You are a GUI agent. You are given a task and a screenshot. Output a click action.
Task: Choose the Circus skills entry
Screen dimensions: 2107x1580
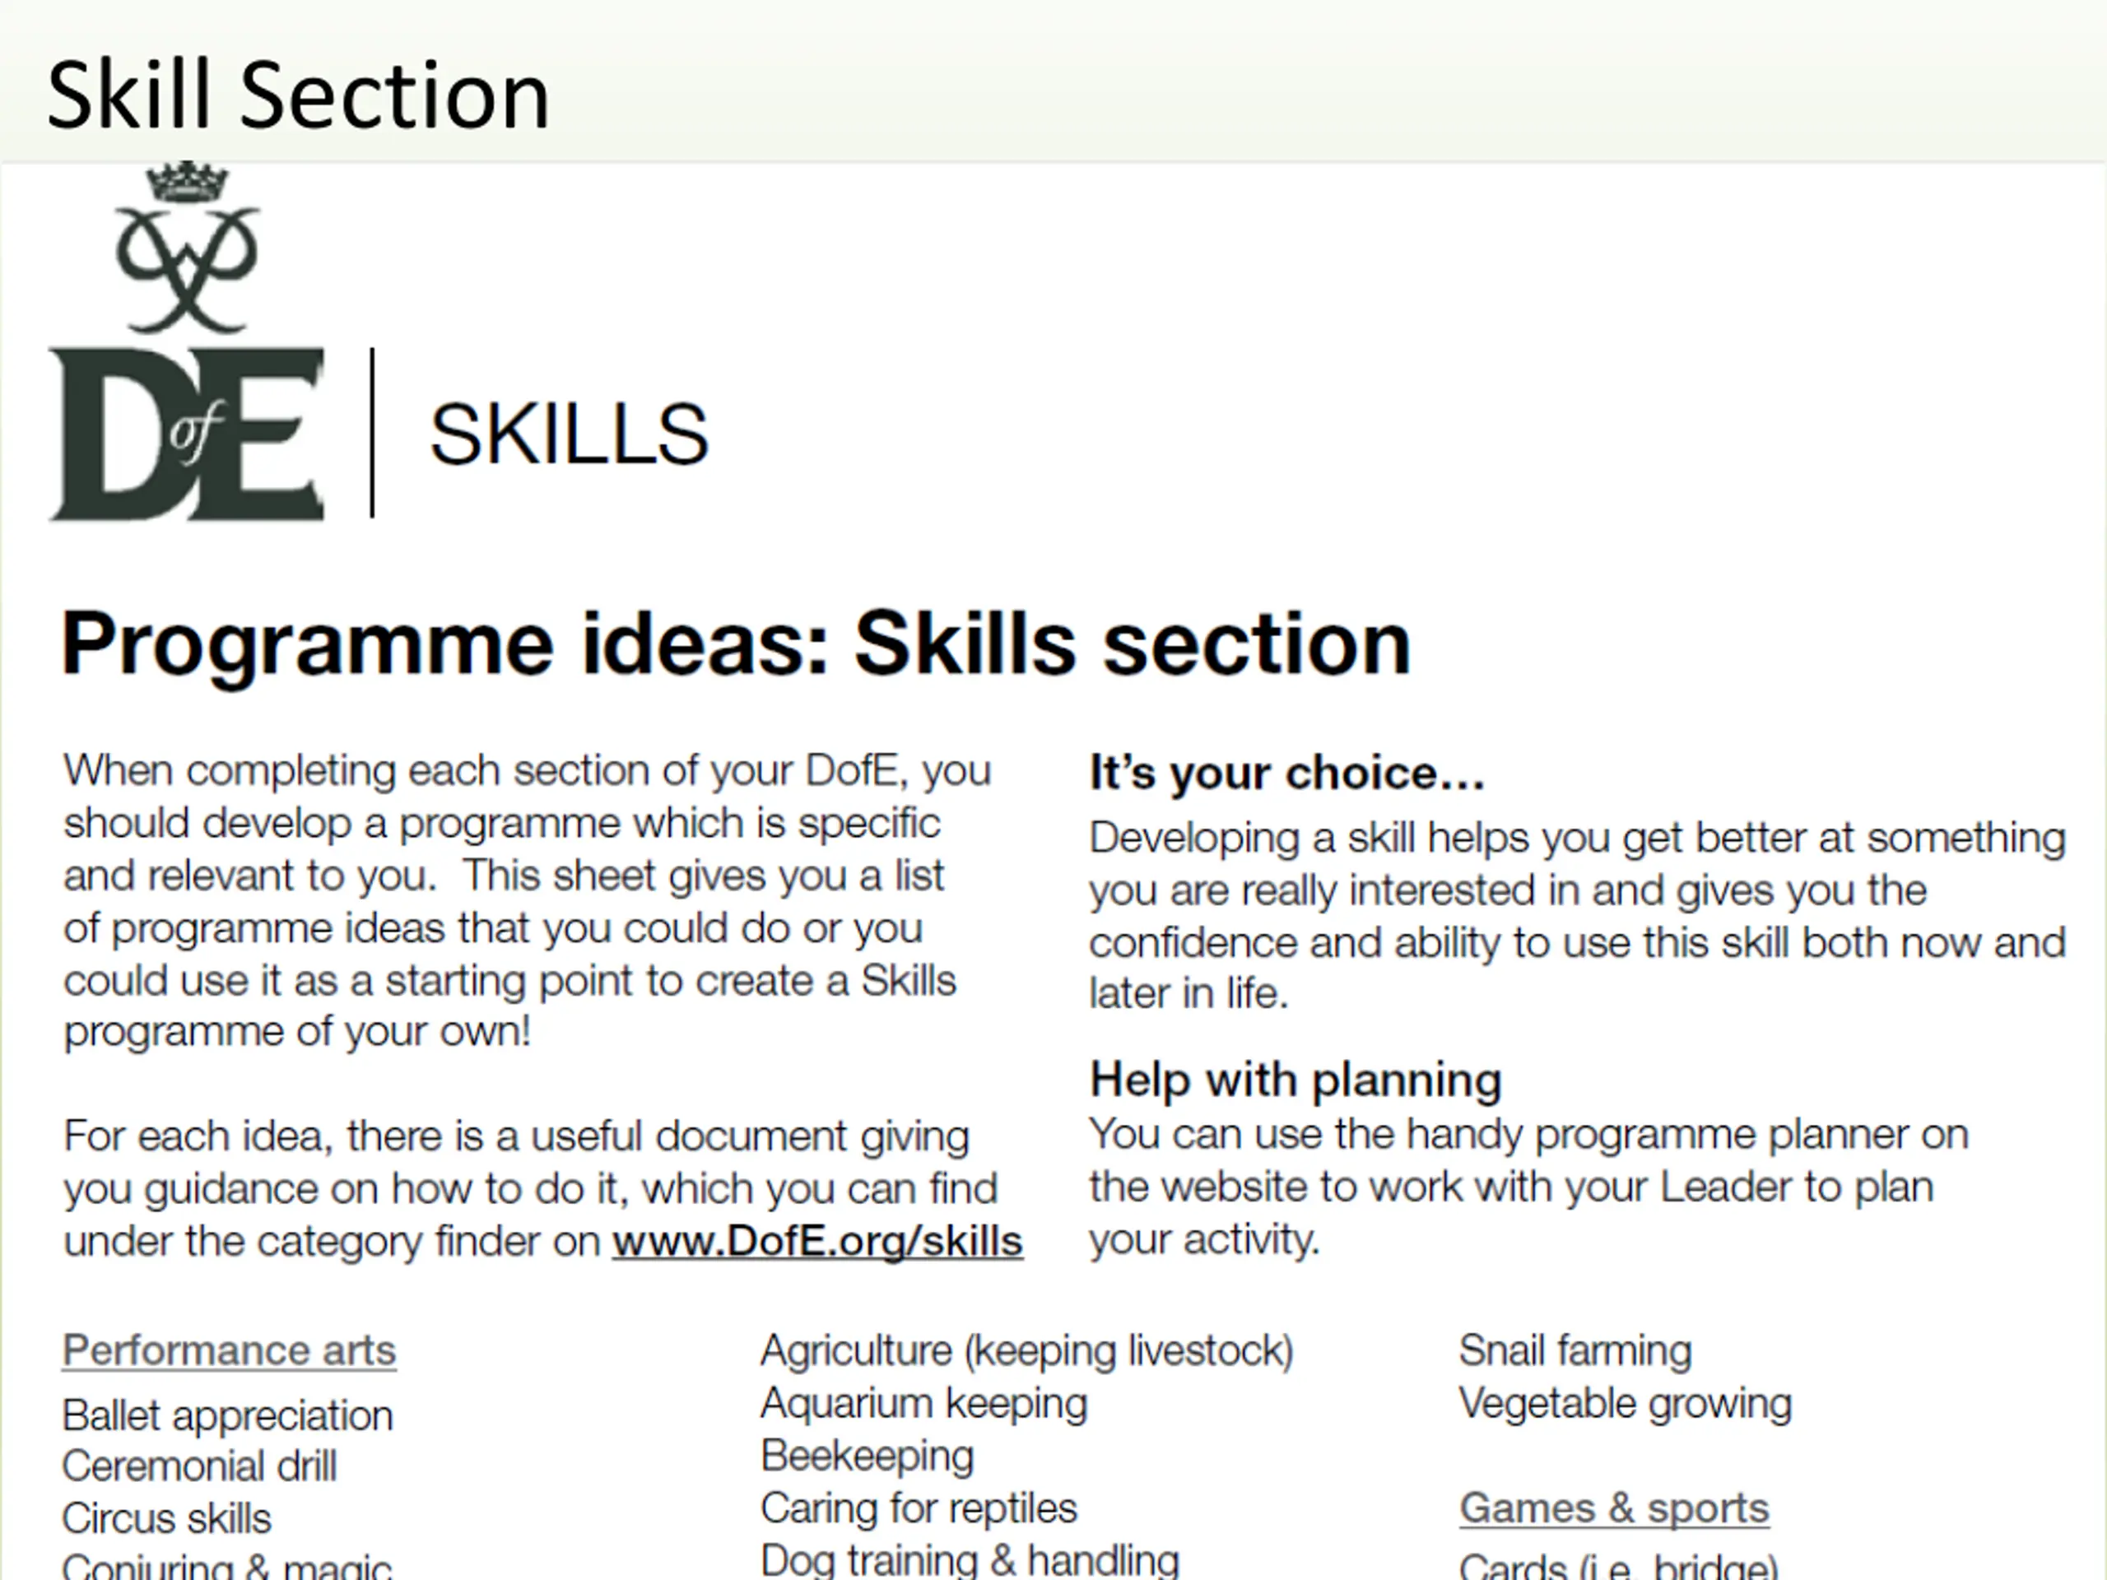click(167, 1519)
